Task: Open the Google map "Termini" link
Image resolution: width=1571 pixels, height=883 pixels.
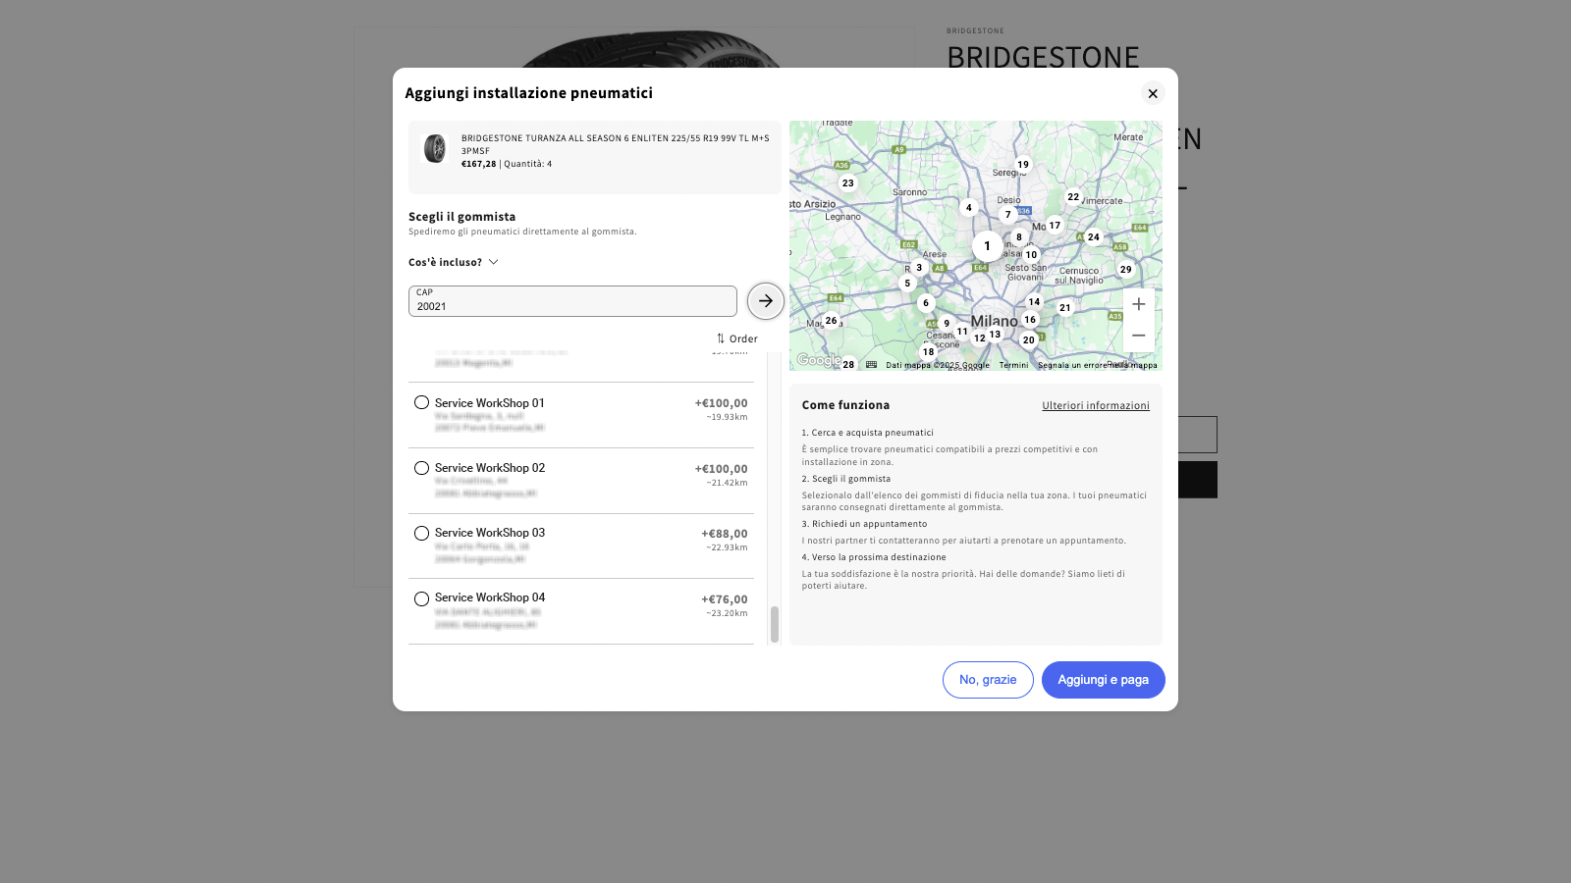Action: 1014,365
